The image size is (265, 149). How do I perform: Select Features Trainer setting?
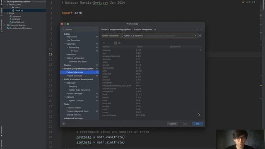click(74, 108)
